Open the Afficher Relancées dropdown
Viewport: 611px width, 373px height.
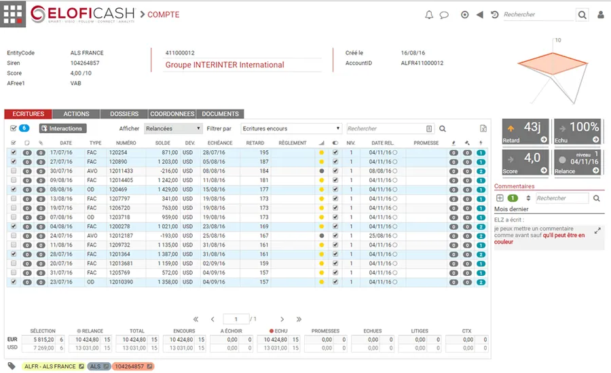click(172, 128)
